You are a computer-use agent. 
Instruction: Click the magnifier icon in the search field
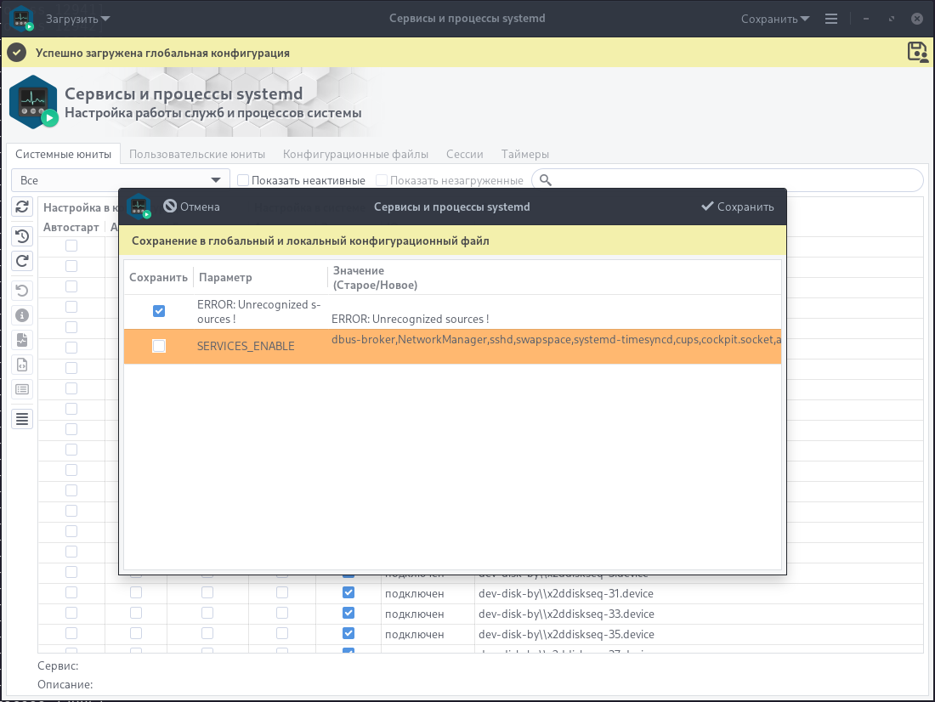545,180
